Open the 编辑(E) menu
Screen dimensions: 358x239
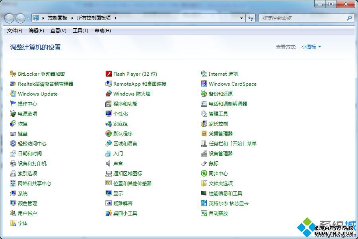coord(36,31)
